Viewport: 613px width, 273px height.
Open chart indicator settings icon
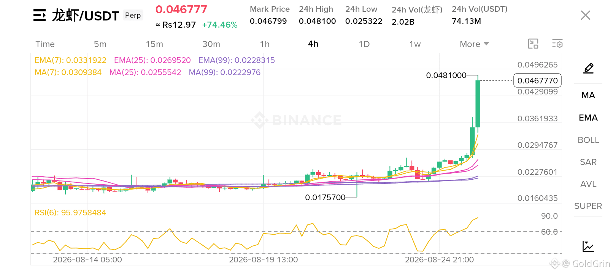[557, 44]
